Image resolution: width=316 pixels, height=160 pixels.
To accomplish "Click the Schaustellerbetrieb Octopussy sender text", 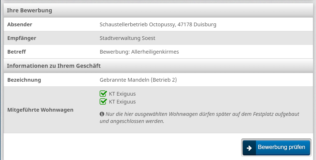I will [137, 25].
